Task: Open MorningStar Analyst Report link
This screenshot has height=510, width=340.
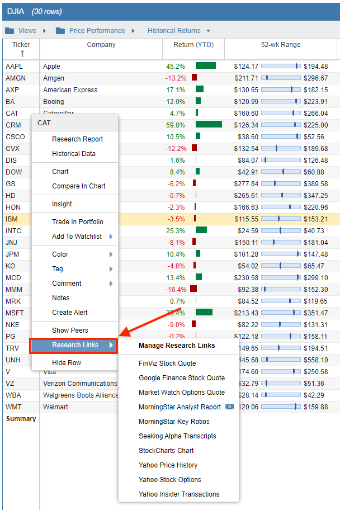Action: click(x=180, y=407)
